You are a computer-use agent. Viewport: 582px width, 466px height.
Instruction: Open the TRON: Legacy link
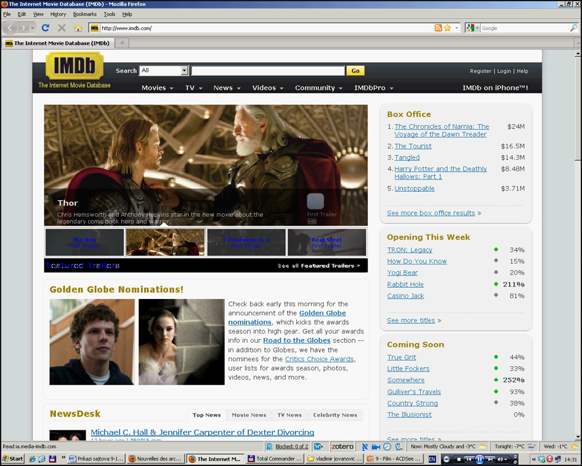click(x=410, y=250)
